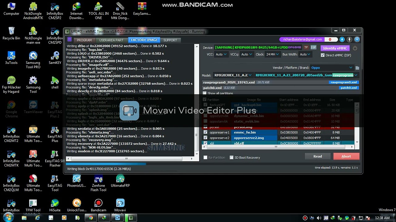Click the volume speaker tray icon
396x222 pixels.
(319, 218)
